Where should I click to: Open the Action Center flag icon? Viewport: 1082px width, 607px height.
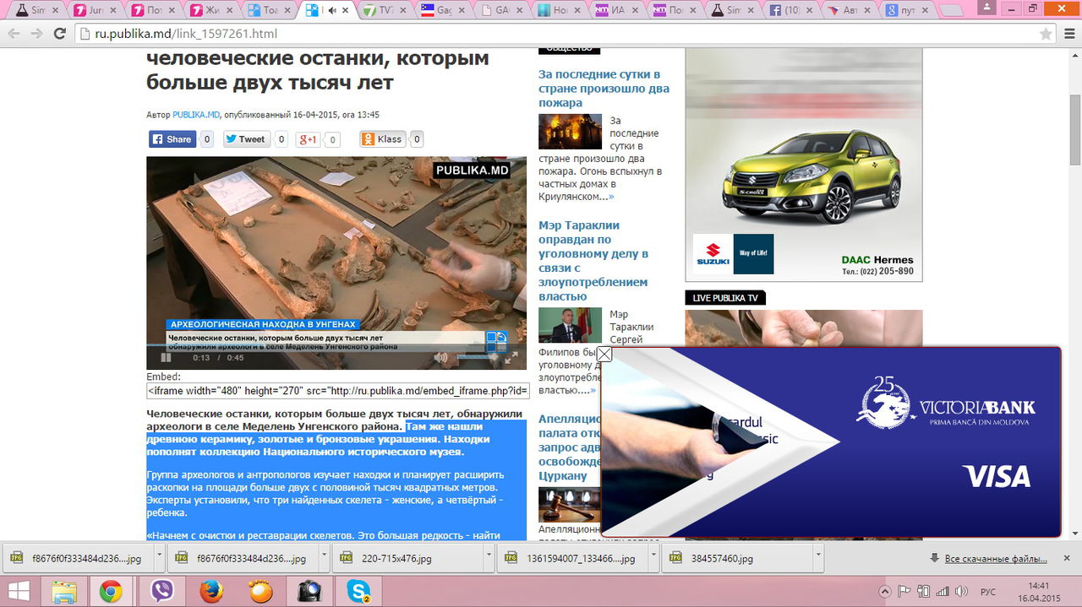[x=904, y=591]
